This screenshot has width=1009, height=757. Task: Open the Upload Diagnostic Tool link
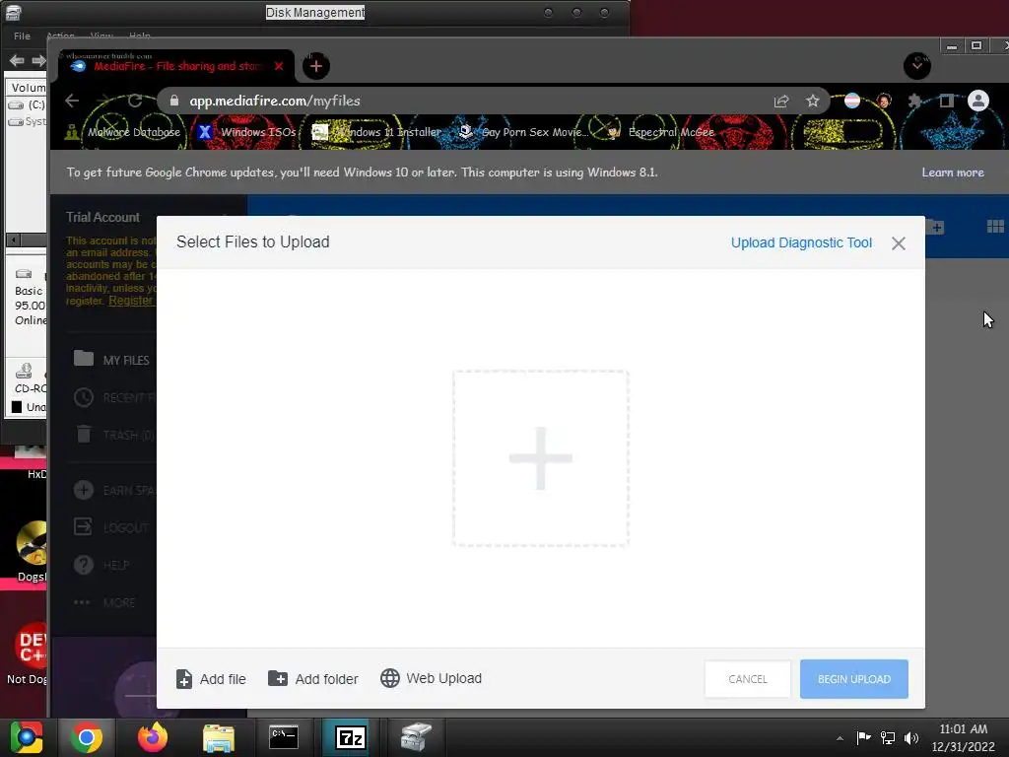coord(801,242)
